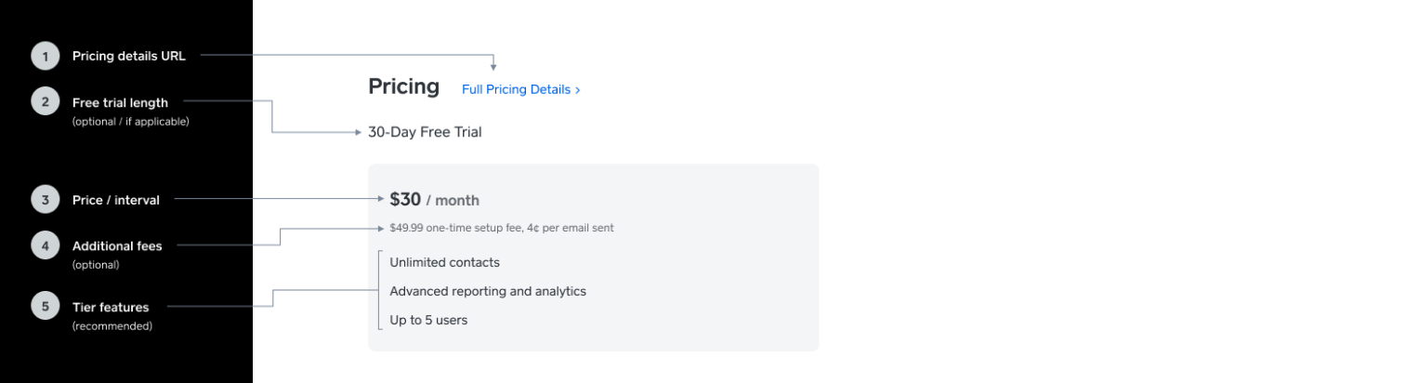Select the Pricing details URL label
Image resolution: width=1406 pixels, height=383 pixels.
pos(129,56)
